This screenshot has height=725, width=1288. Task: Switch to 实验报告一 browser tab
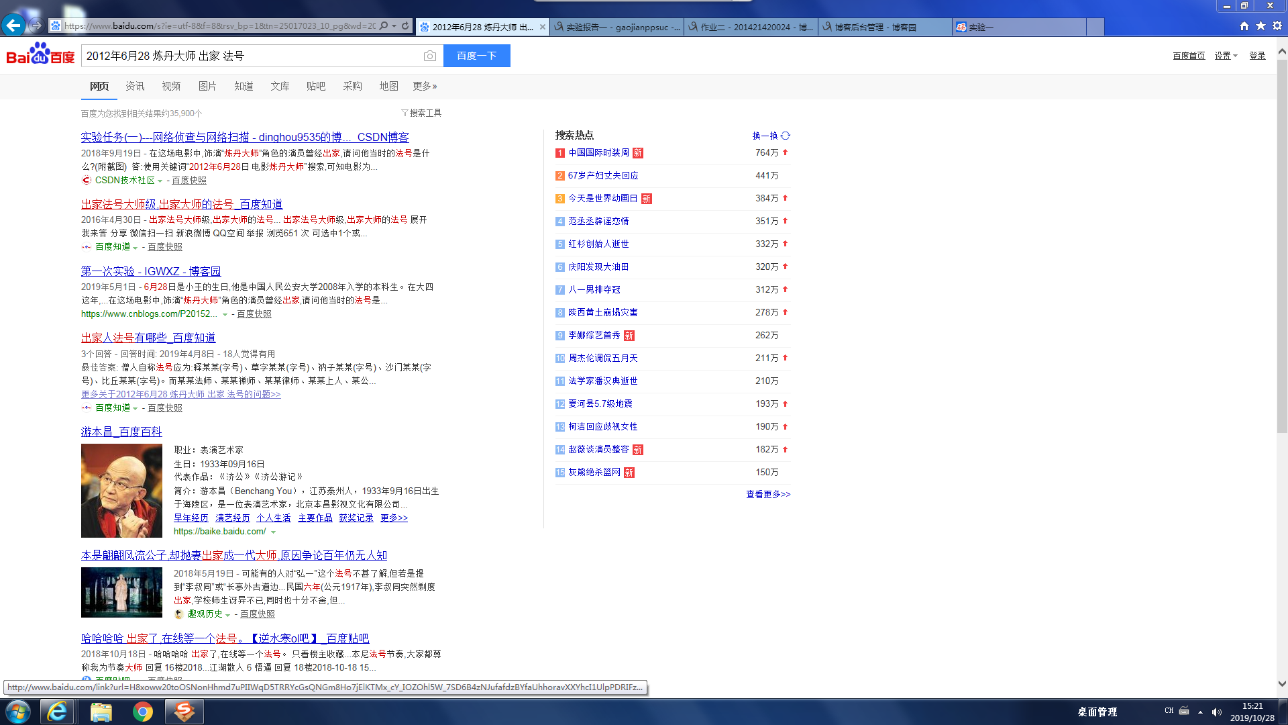pos(616,27)
